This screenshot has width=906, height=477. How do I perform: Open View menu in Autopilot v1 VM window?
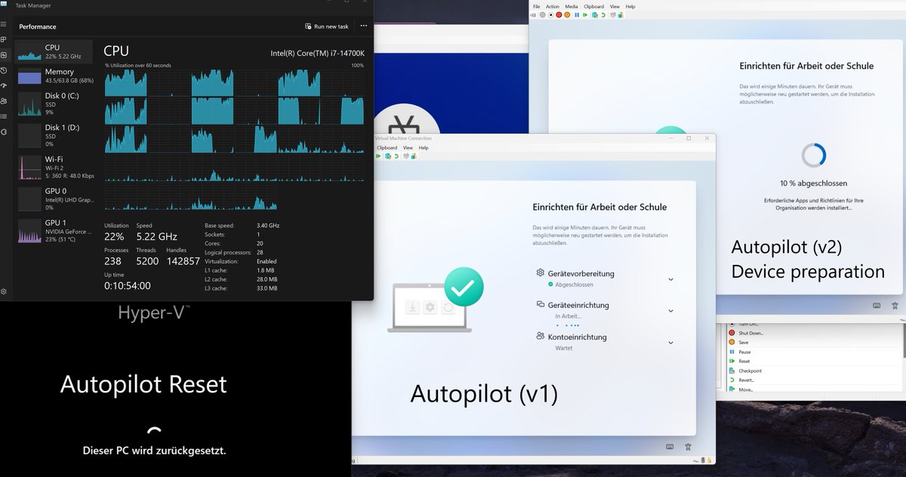pos(408,148)
